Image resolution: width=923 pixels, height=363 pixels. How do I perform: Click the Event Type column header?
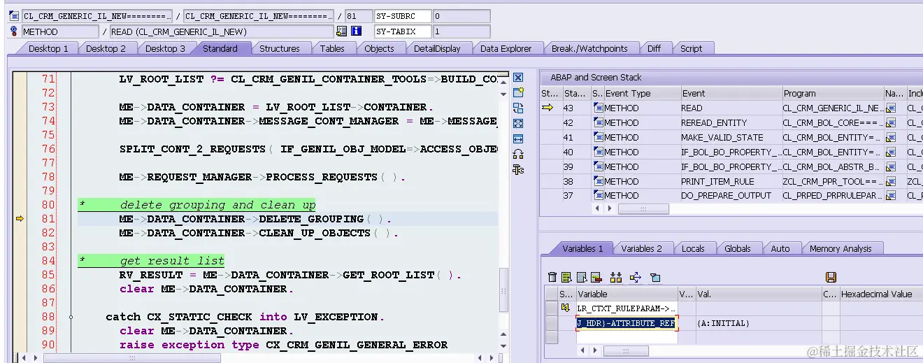click(x=642, y=93)
